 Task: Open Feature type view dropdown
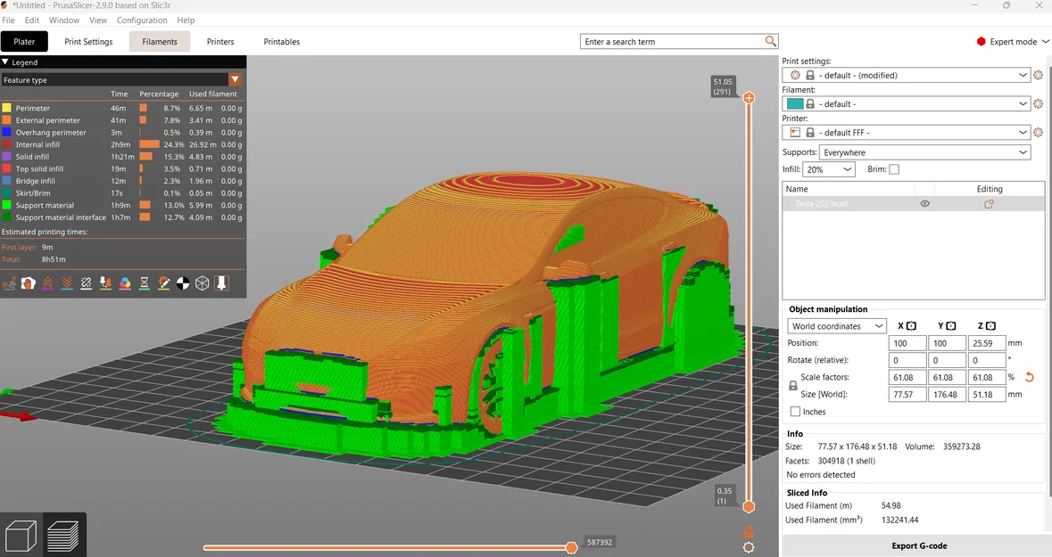click(120, 80)
